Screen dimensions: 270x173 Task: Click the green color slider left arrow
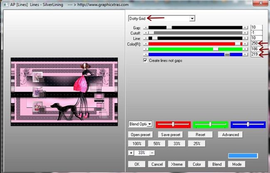(x=146, y=49)
